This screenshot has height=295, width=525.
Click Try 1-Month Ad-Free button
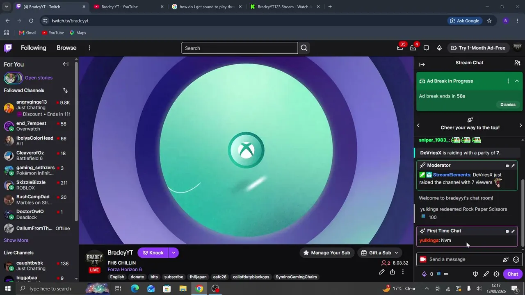(x=478, y=48)
